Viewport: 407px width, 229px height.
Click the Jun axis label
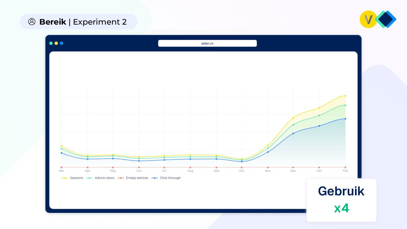click(x=139, y=171)
